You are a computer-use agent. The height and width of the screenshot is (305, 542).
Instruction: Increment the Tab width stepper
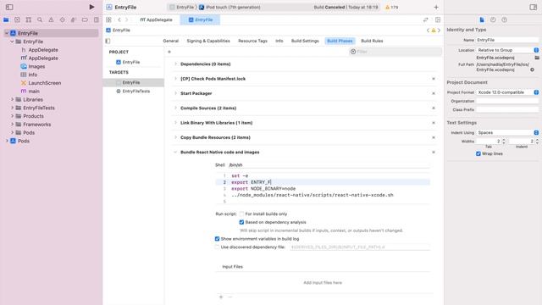tap(504, 140)
